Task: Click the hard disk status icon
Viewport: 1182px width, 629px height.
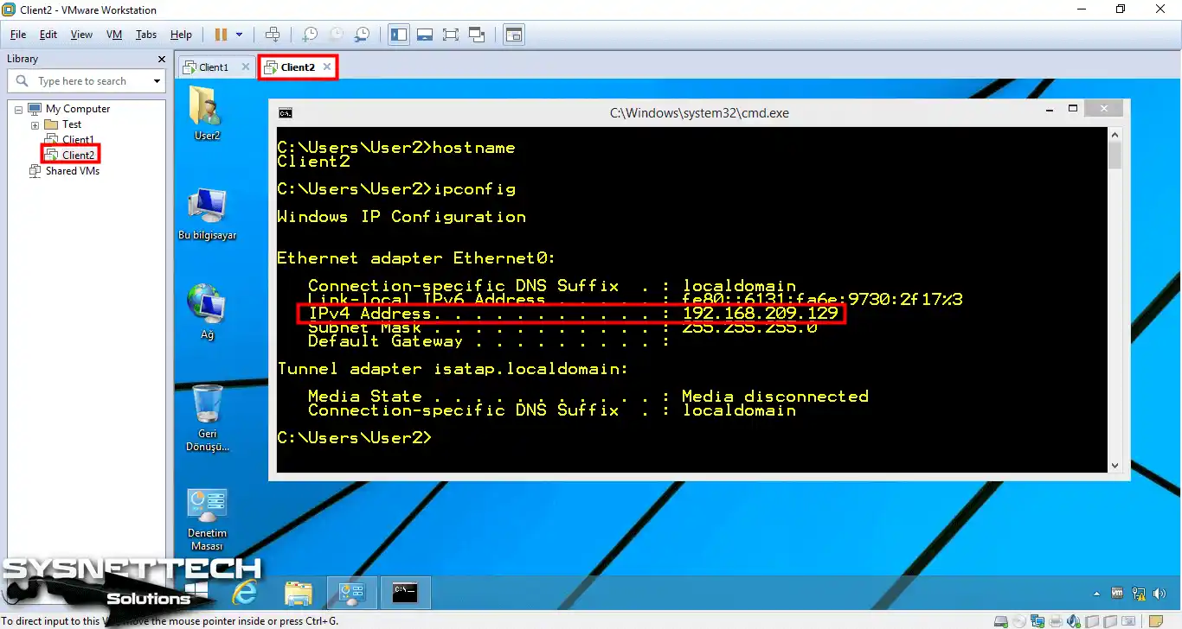Action: 1002,620
